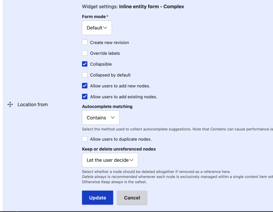
Task: Check the Override labels box
Action: [85, 53]
